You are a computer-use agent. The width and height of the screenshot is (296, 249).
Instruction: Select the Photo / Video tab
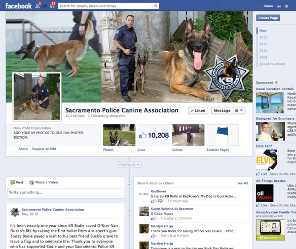(44, 182)
